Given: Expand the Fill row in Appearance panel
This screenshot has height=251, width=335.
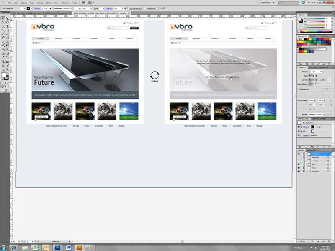Looking at the screenshot, I should click(x=302, y=131).
